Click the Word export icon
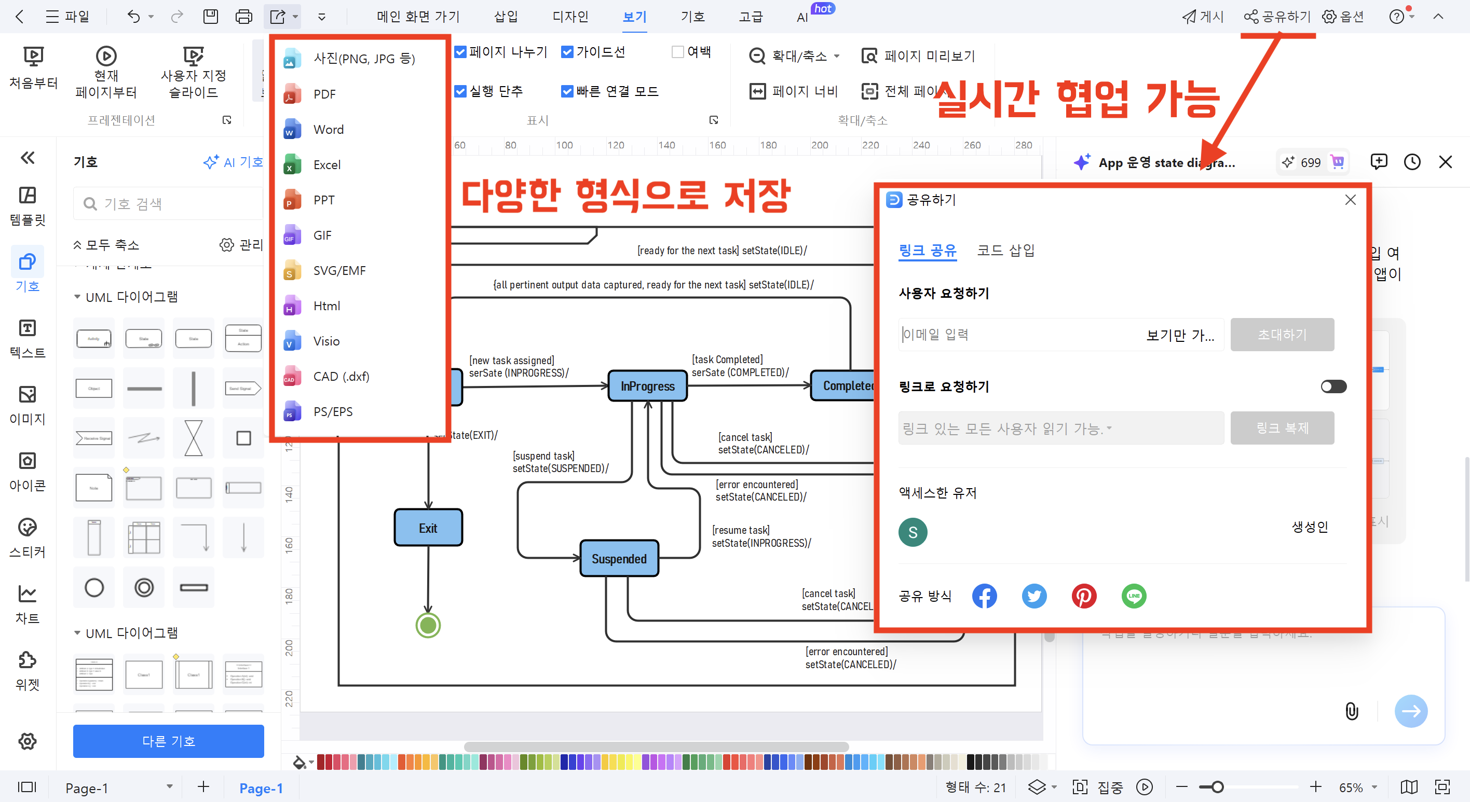 tap(292, 129)
